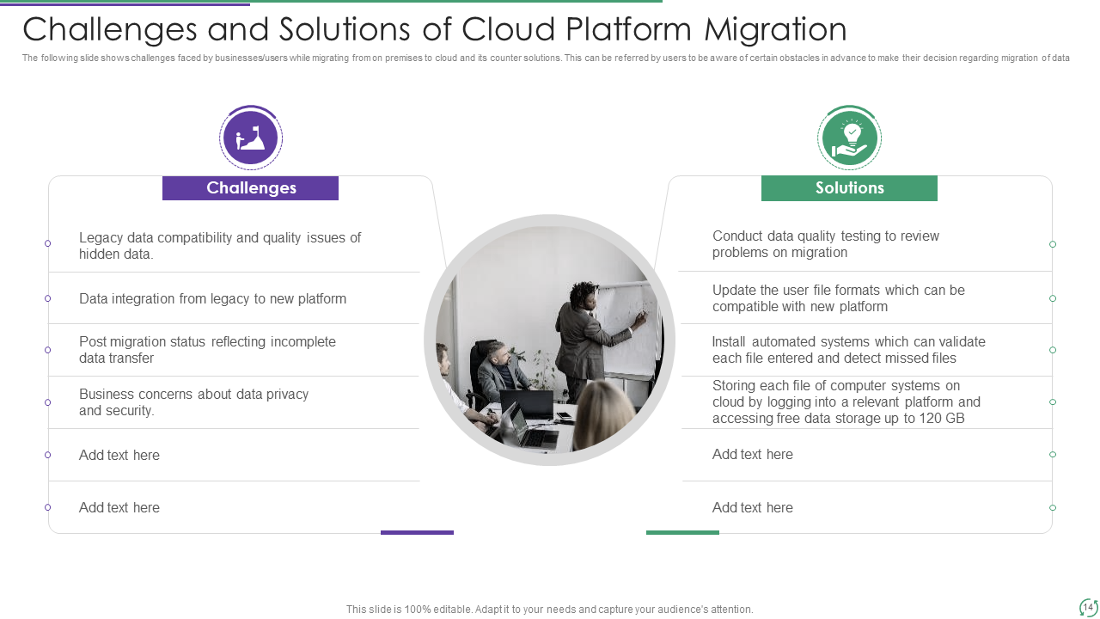Click the last Solutions row 'Add text here'

coord(753,508)
